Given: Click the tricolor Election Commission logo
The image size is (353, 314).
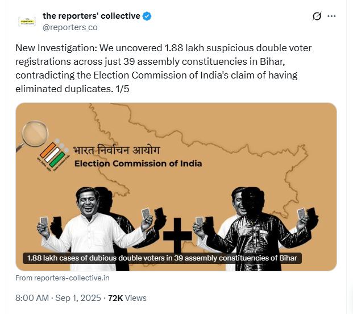Looking at the screenshot, I should pyautogui.click(x=54, y=155).
